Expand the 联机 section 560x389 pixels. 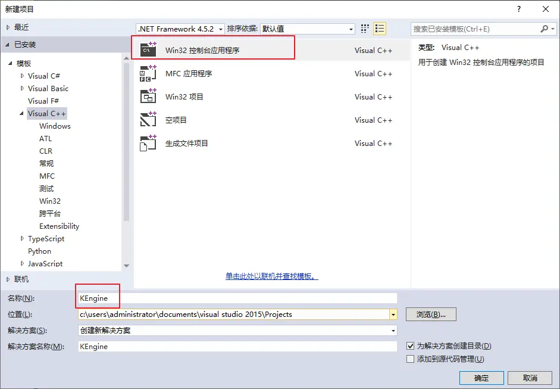pos(8,279)
